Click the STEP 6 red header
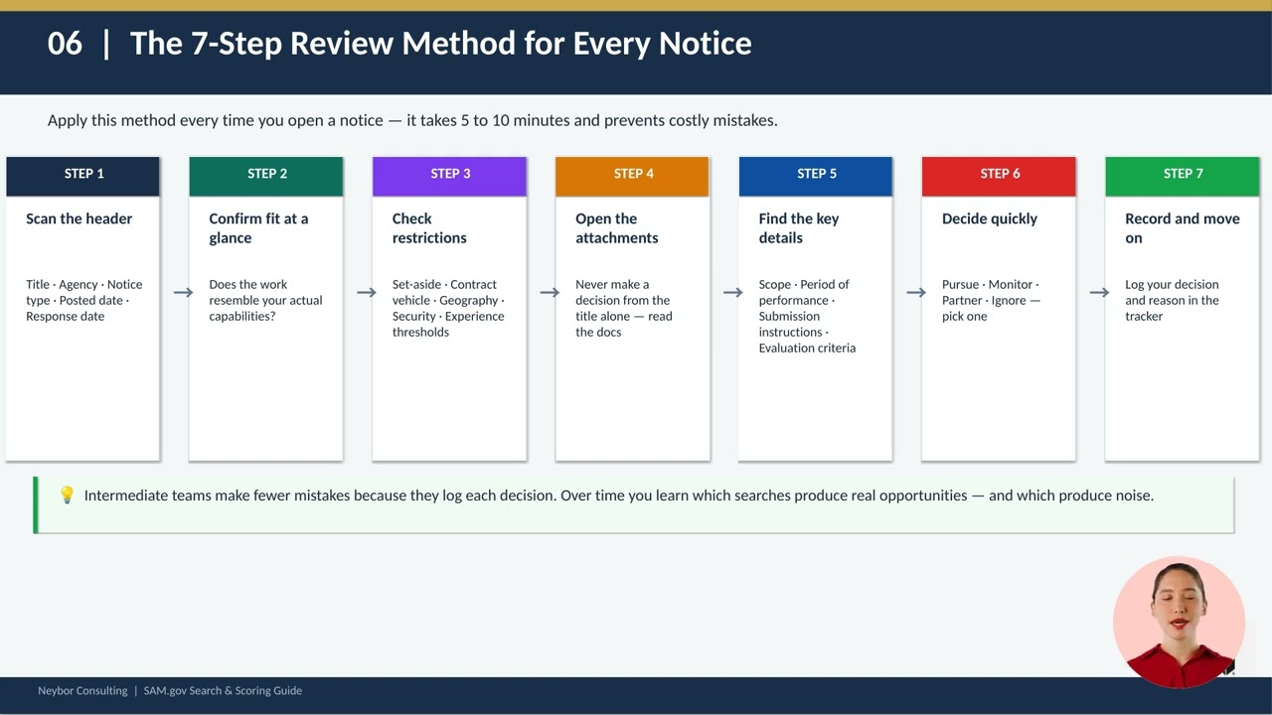 (999, 175)
